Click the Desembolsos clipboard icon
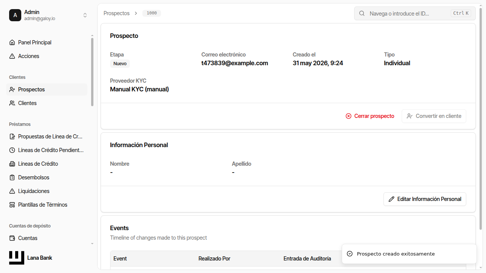The image size is (486, 273). point(12,177)
